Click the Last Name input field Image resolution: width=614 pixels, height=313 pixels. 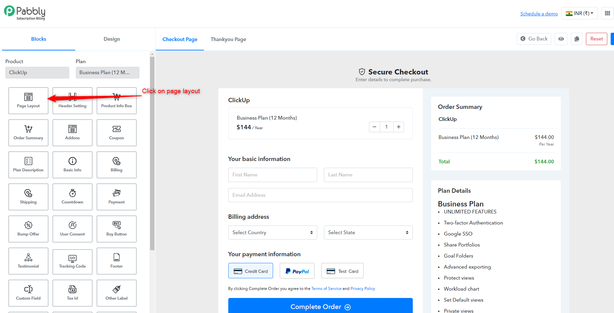tap(368, 175)
